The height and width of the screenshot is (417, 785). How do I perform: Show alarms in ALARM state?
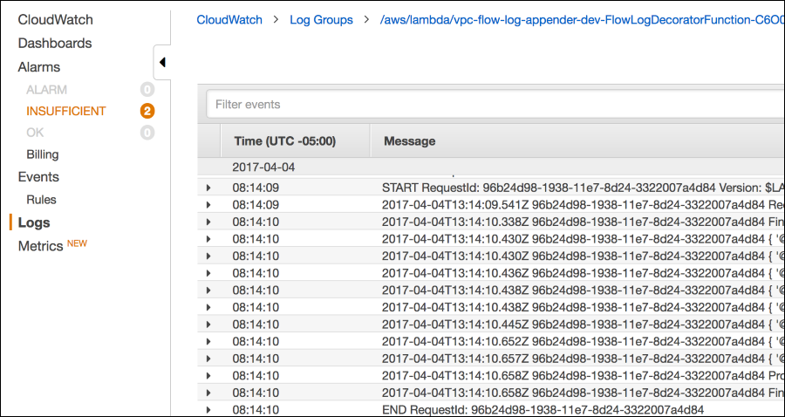[x=46, y=90]
